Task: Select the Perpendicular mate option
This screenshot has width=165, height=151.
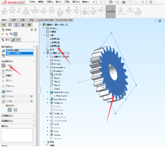Action: [3, 75]
